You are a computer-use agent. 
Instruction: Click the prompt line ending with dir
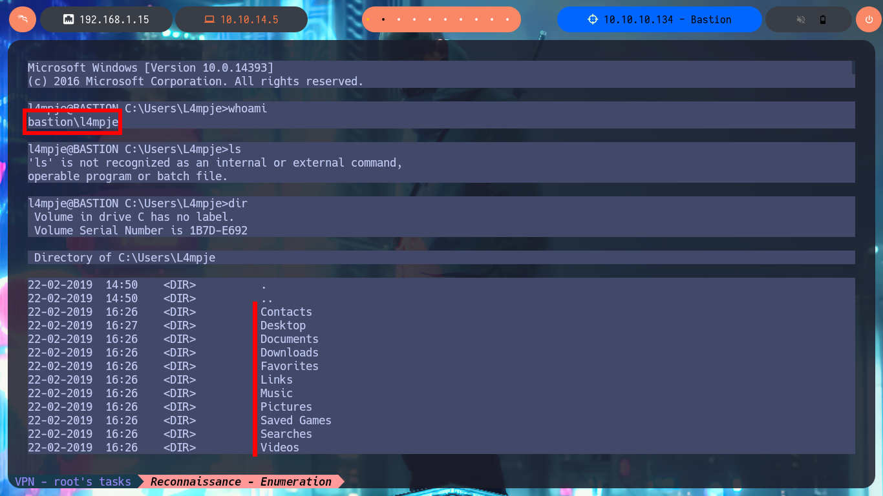point(138,203)
